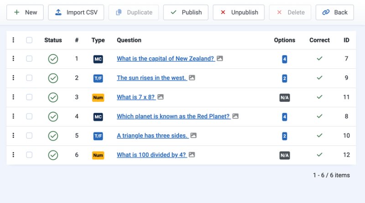
Task: Open Import CSV
Action: [76, 12]
